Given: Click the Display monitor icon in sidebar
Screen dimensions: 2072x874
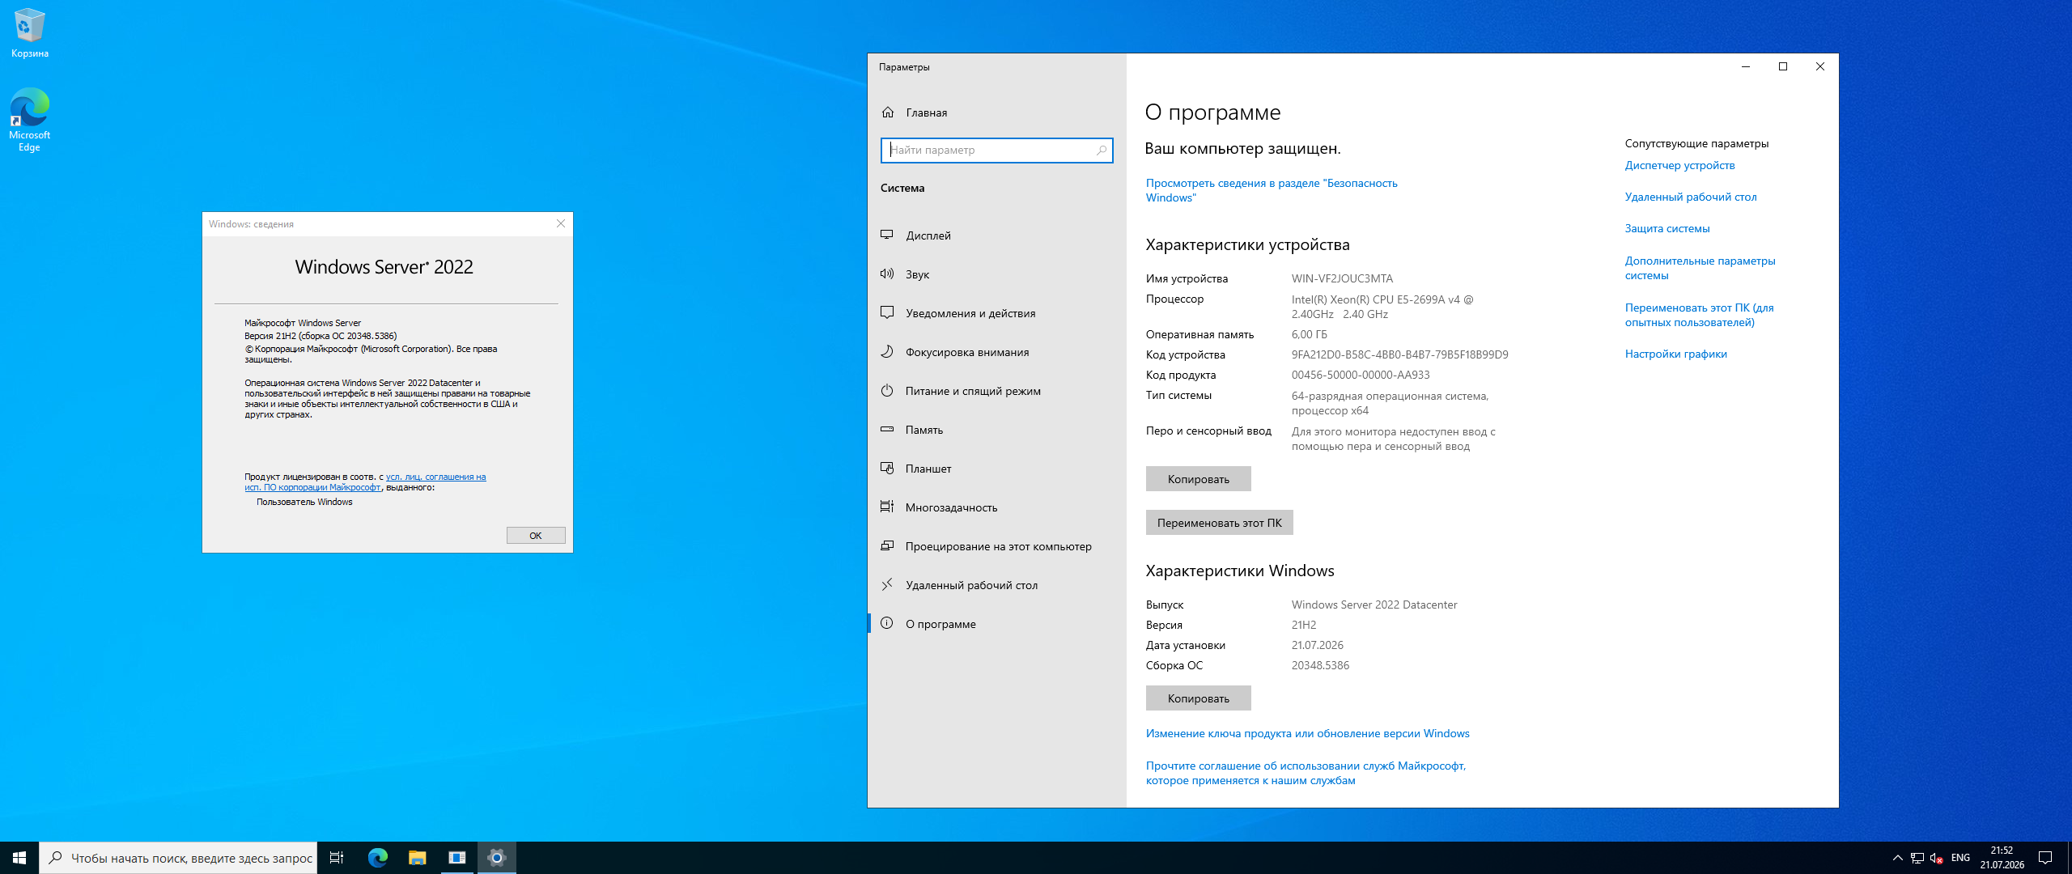Looking at the screenshot, I should (x=887, y=235).
